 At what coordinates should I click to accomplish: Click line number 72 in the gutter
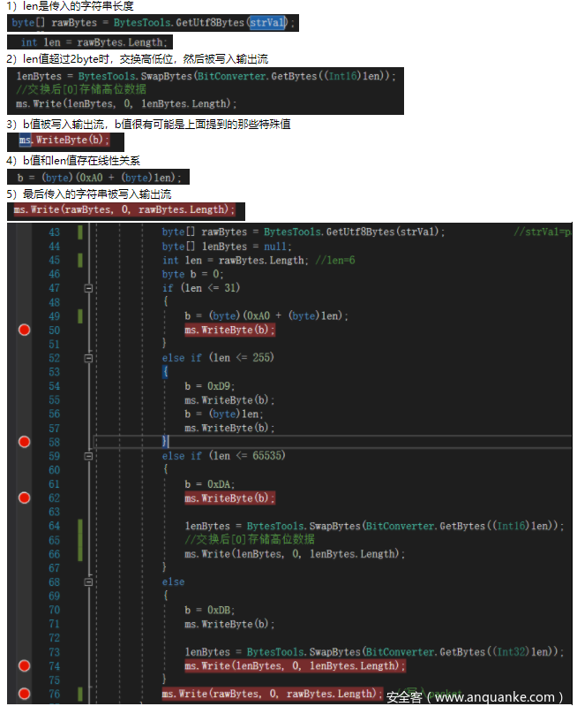[x=54, y=638]
